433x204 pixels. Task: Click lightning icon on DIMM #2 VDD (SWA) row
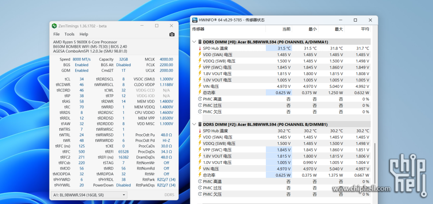click(200, 137)
